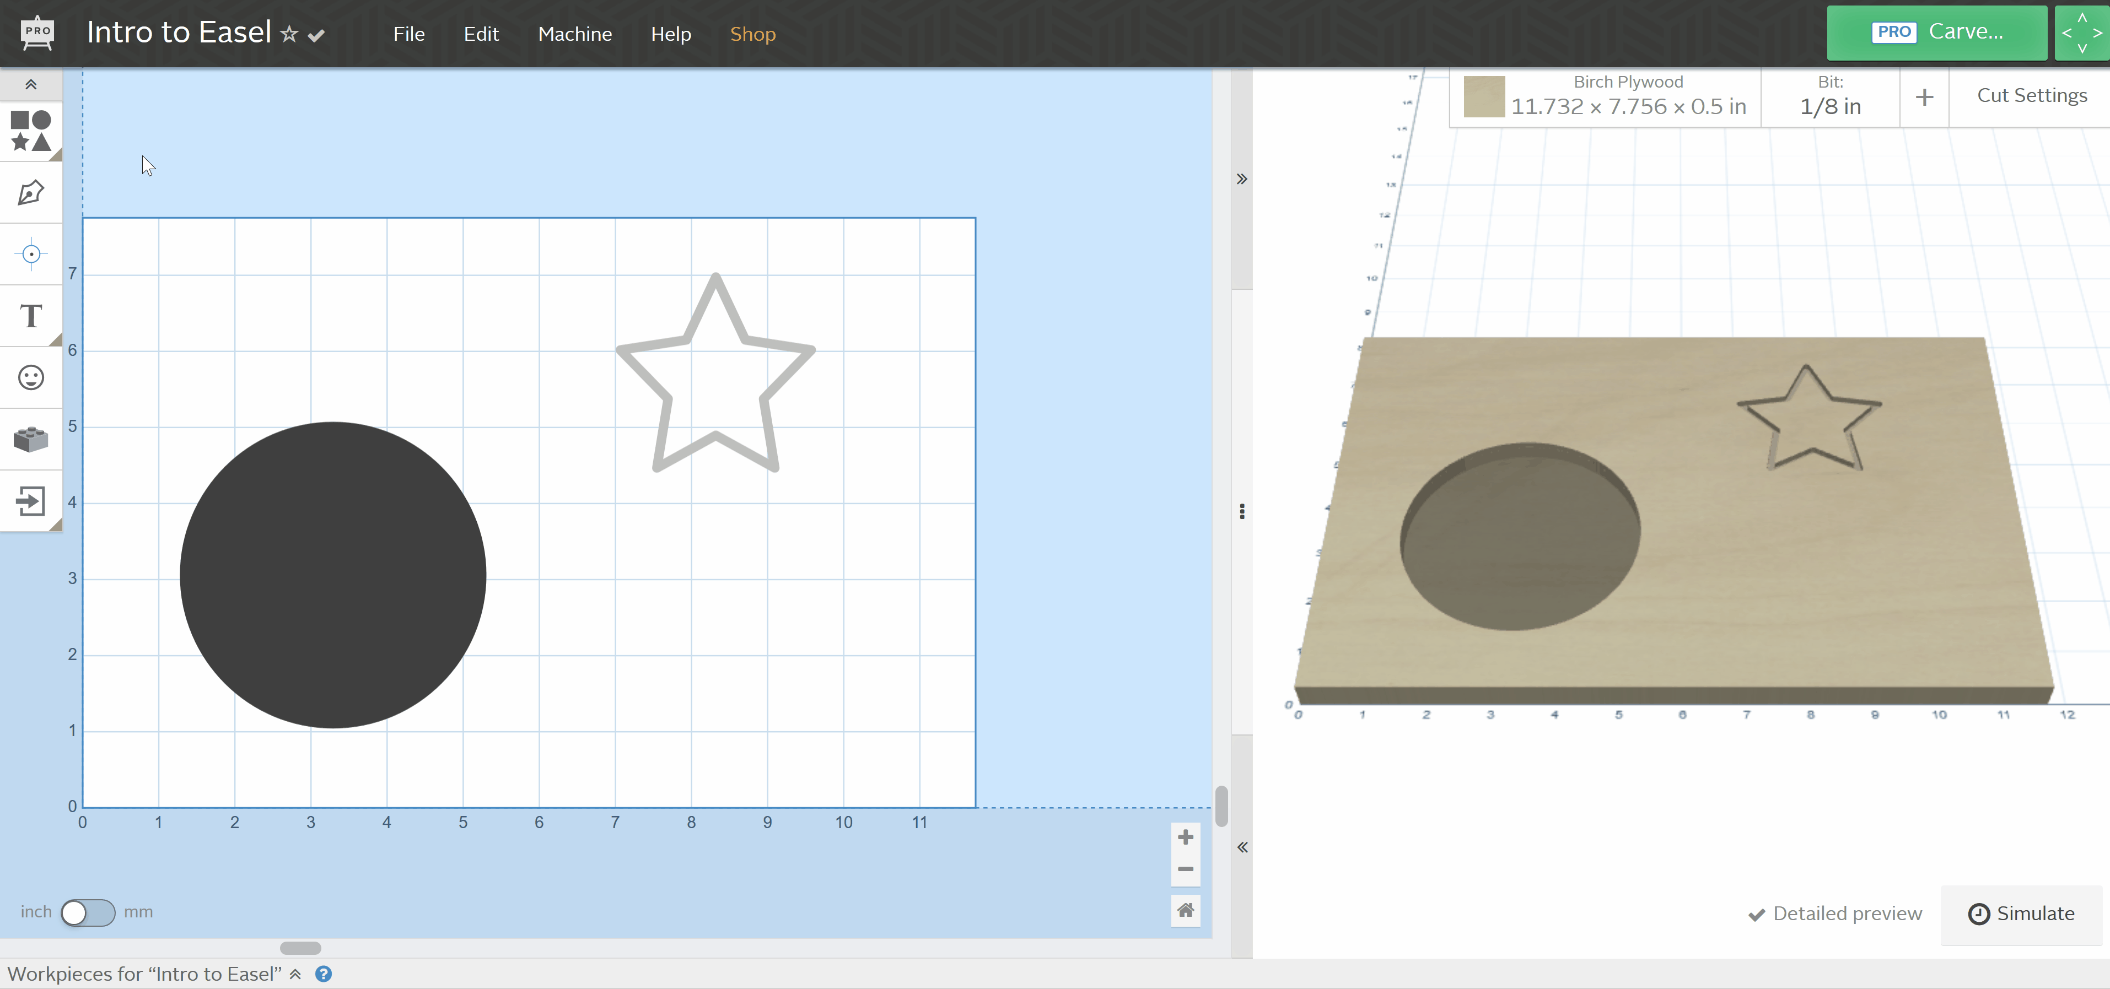This screenshot has width=2110, height=989.
Task: Click the home reset-view icon
Action: tap(1185, 910)
